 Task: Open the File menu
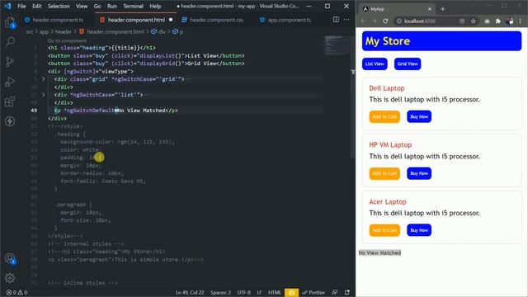click(x=21, y=6)
